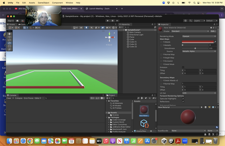Select Cube (2) in Hierarchy
The width and height of the screenshot is (225, 146).
click(x=133, y=44)
